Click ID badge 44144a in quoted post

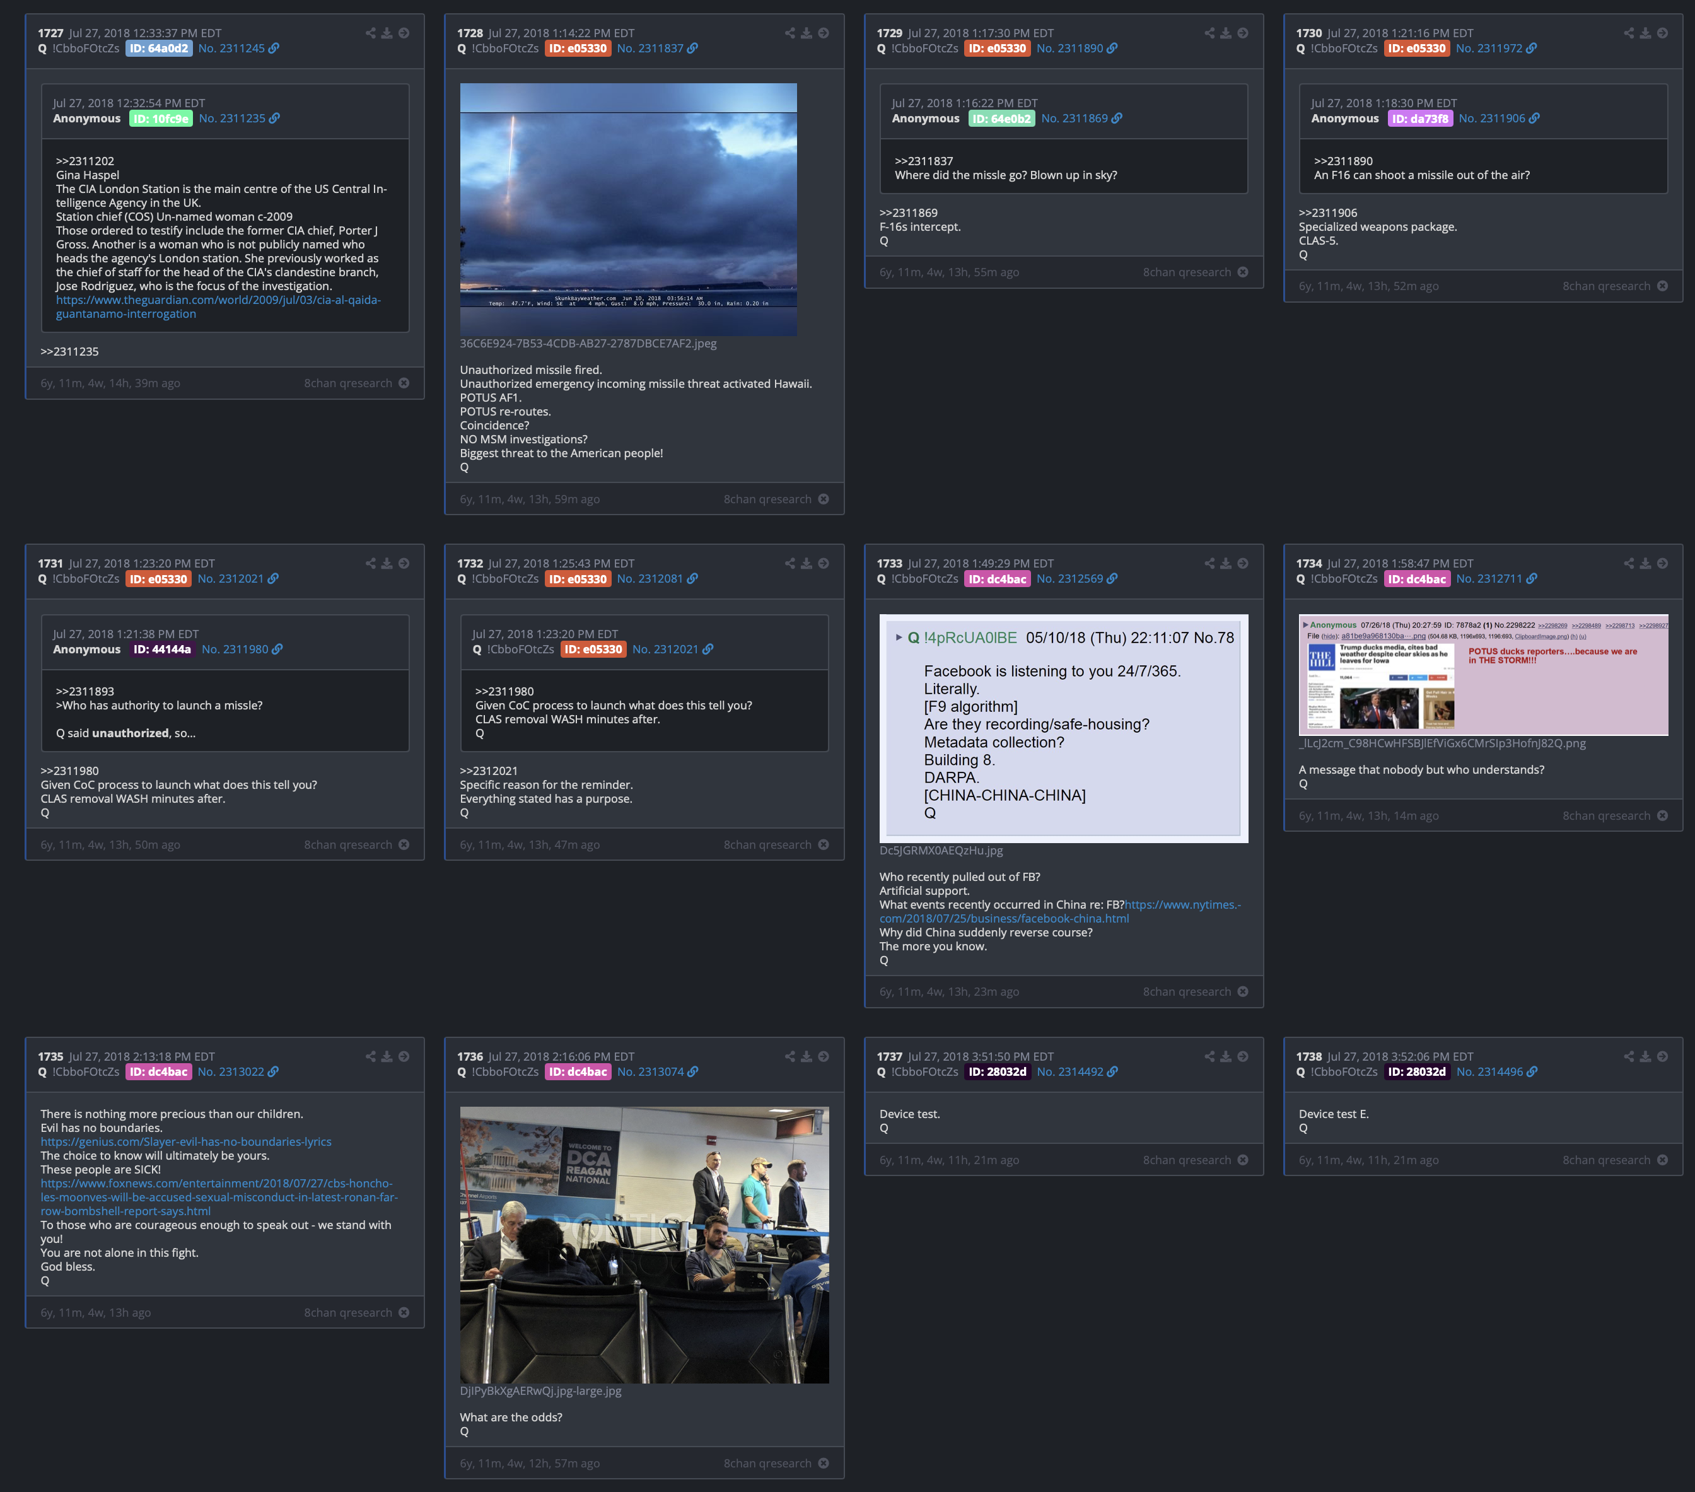pyautogui.click(x=161, y=650)
